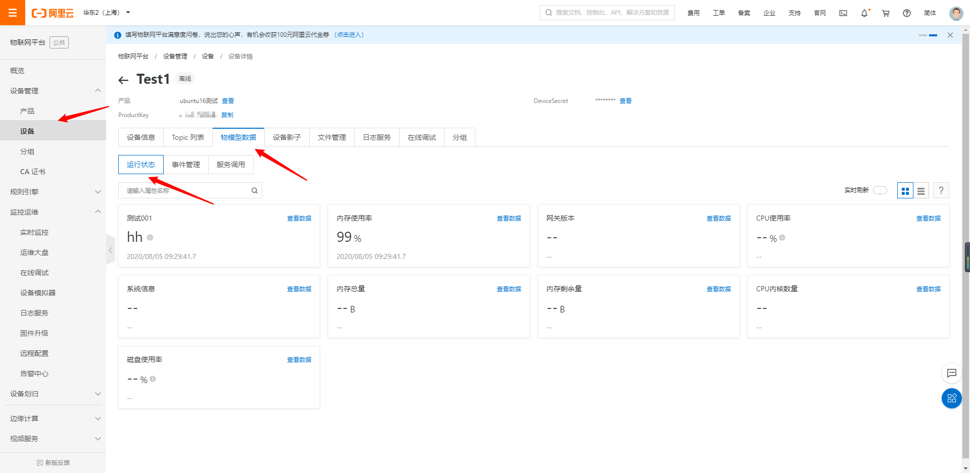Image resolution: width=970 pixels, height=473 pixels.
Task: Switch to the Topic 列表 tab
Action: 187,137
